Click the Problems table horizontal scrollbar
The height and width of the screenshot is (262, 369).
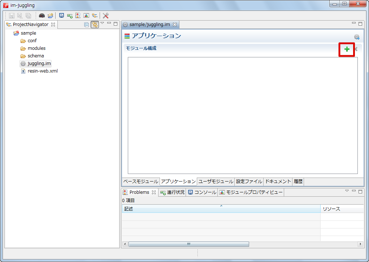188,244
